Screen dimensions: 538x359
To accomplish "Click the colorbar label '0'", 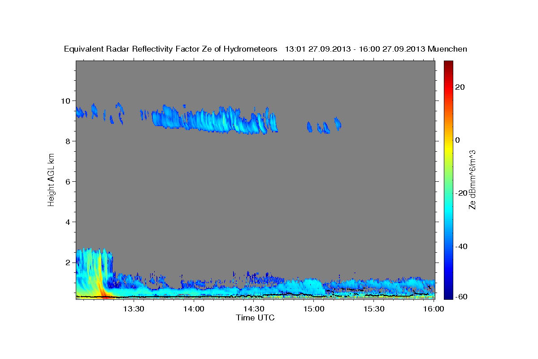I will click(x=458, y=140).
